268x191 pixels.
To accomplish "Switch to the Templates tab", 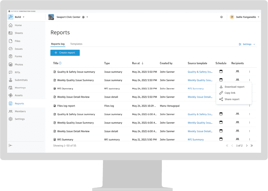I will point(76,44).
